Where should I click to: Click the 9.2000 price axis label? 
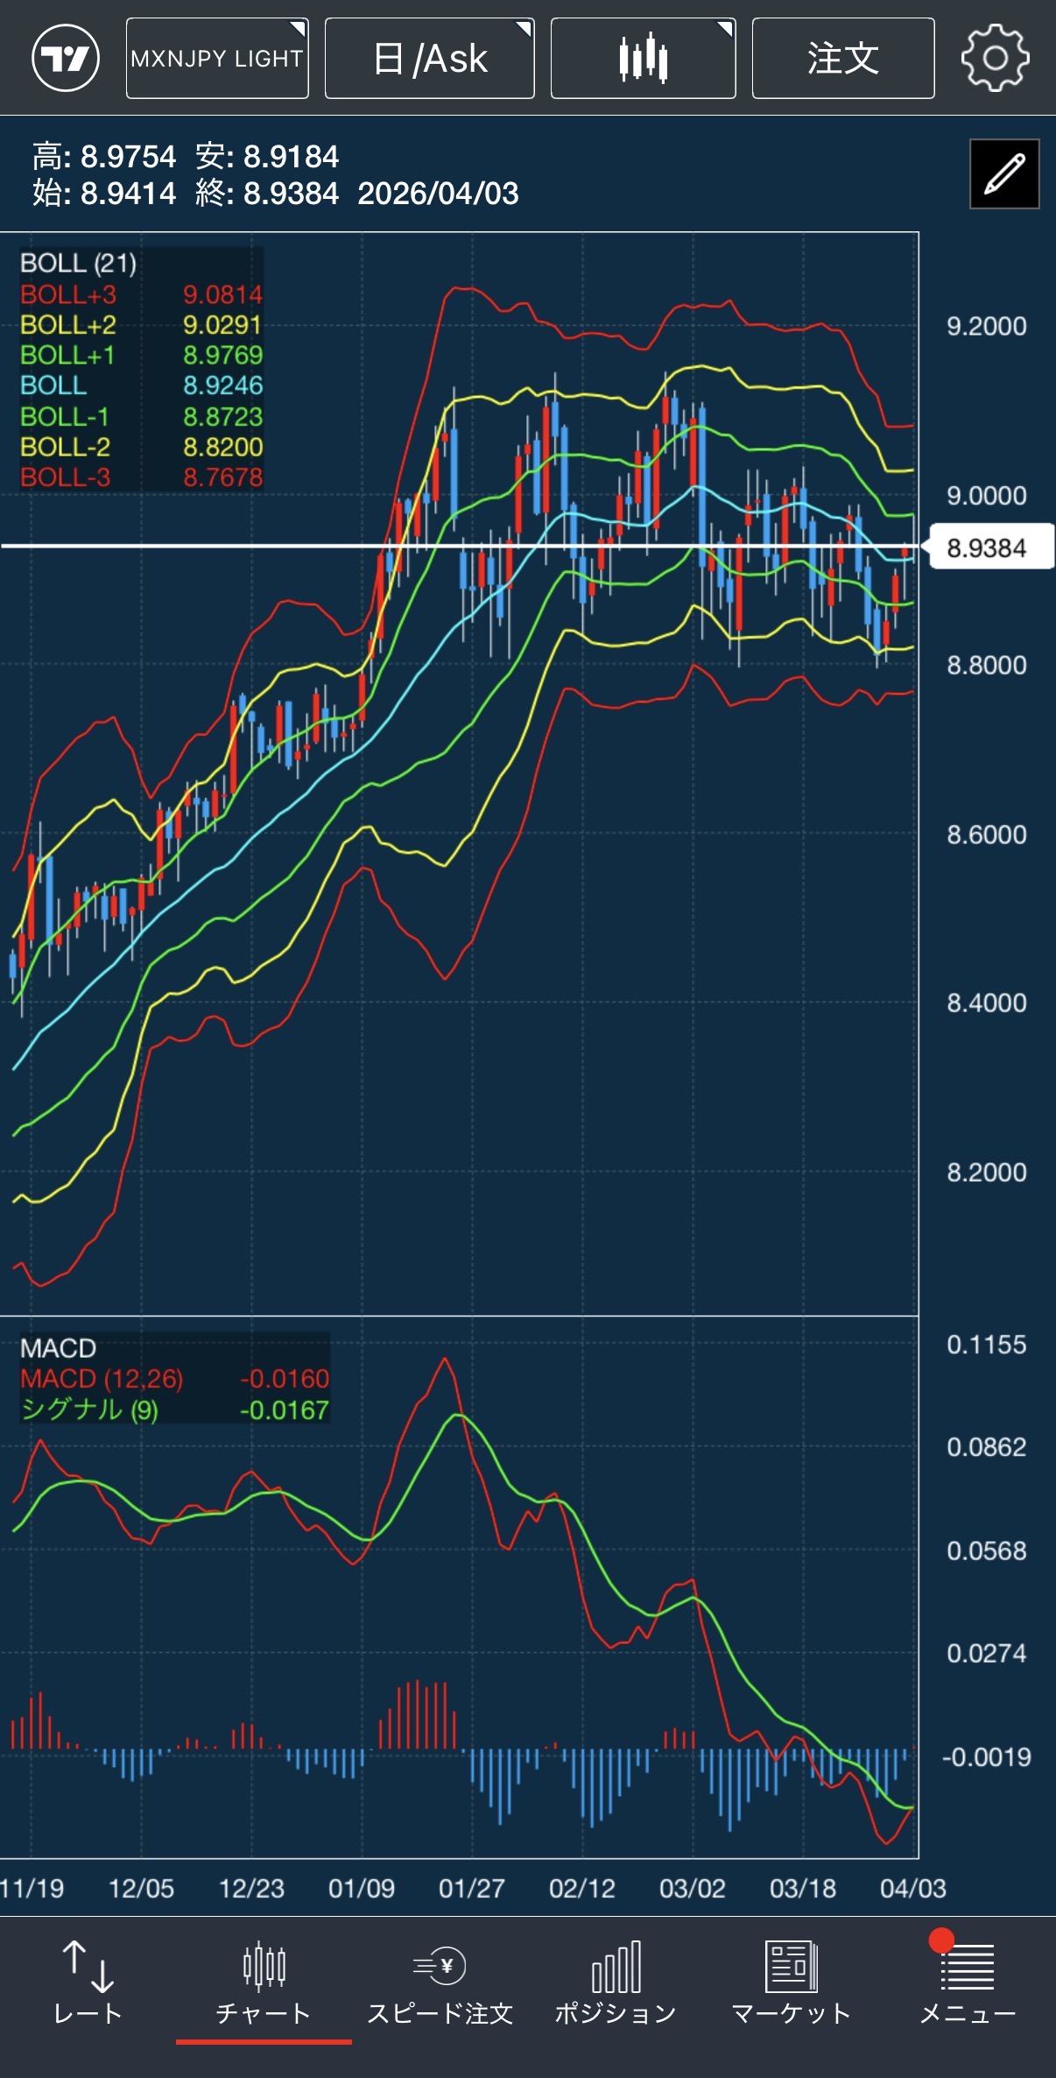[x=986, y=327]
